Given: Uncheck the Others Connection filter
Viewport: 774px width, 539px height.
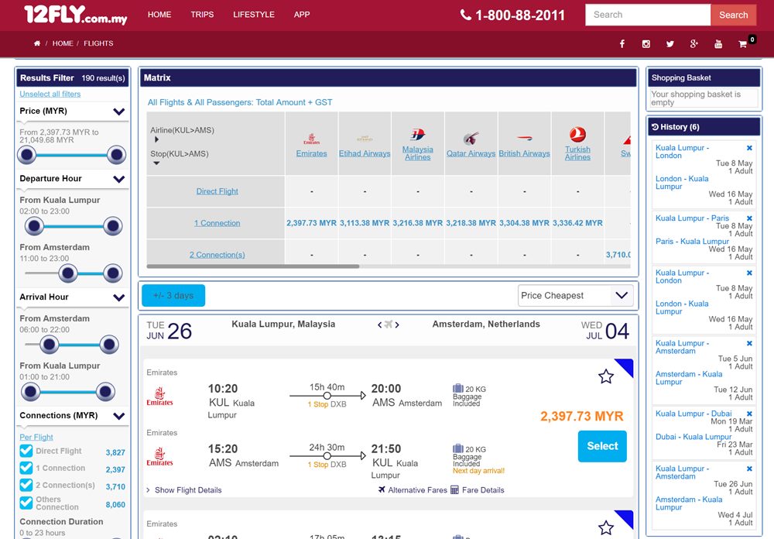Looking at the screenshot, I should [x=26, y=503].
